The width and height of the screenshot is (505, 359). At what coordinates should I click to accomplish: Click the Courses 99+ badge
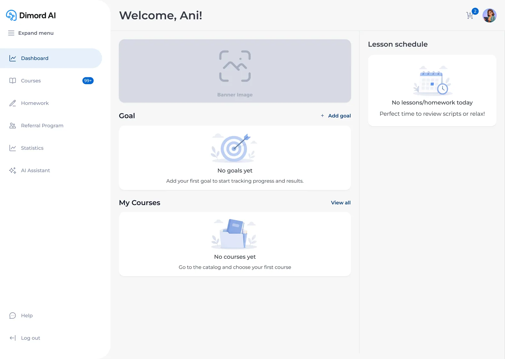[88, 81]
